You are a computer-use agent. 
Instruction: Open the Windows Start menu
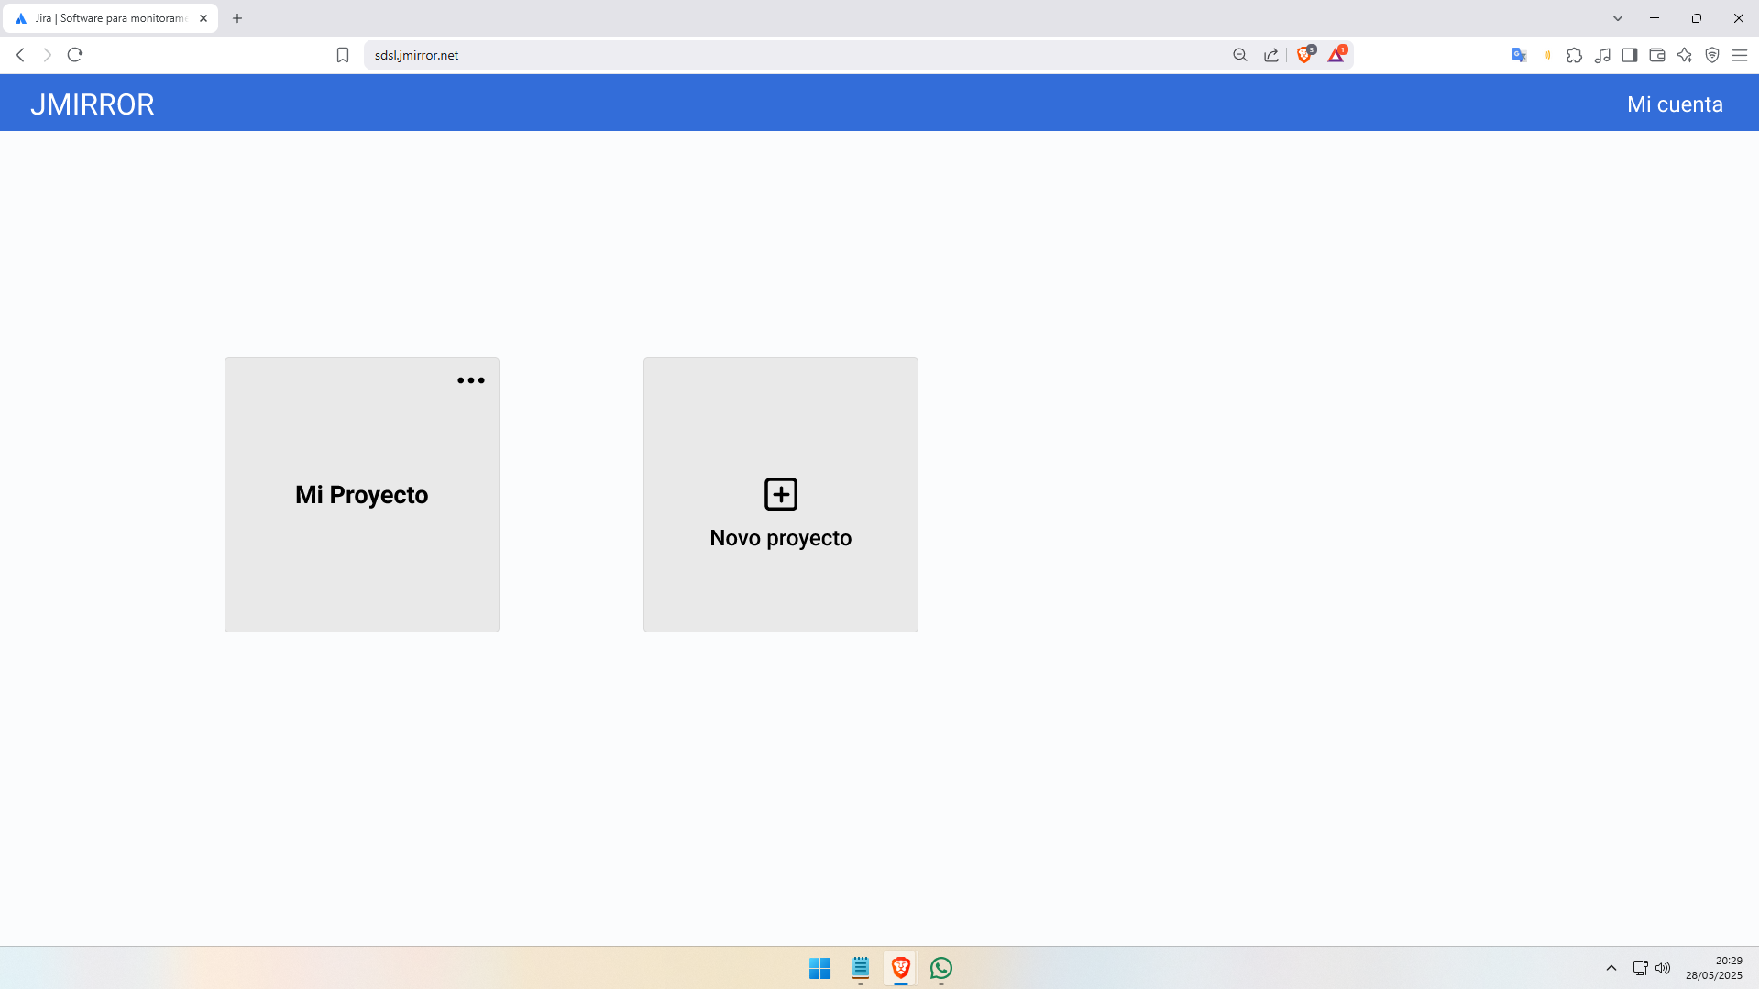pyautogui.click(x=819, y=968)
